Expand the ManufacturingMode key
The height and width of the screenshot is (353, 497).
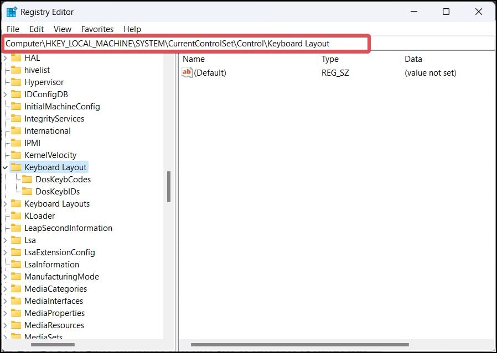[x=5, y=277]
